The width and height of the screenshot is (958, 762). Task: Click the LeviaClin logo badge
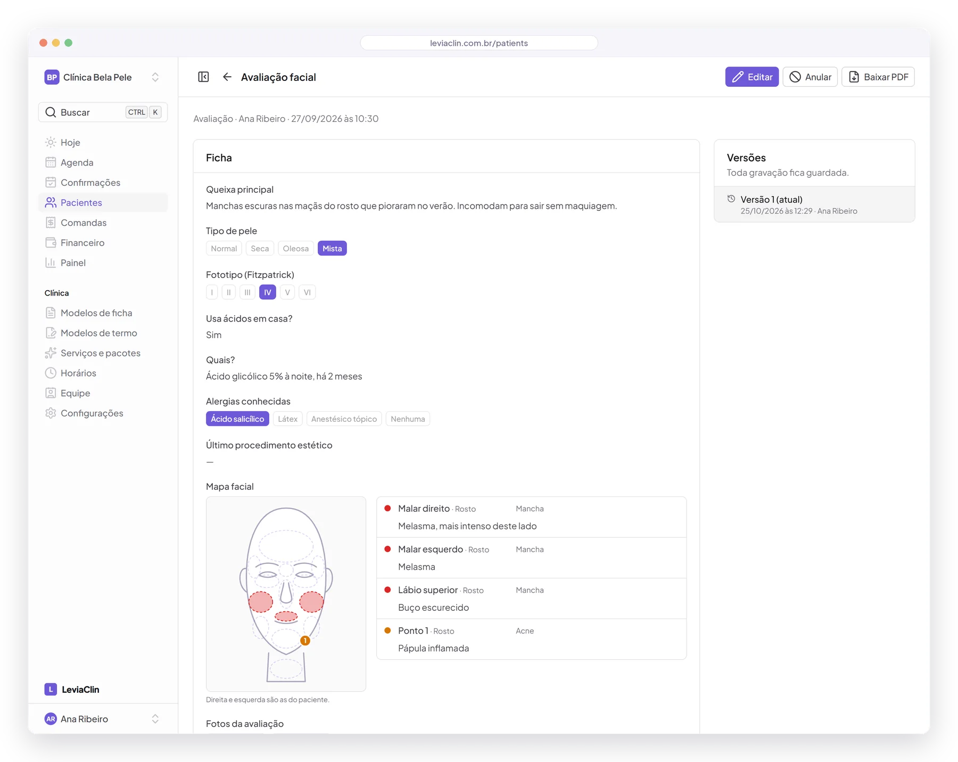click(x=51, y=690)
